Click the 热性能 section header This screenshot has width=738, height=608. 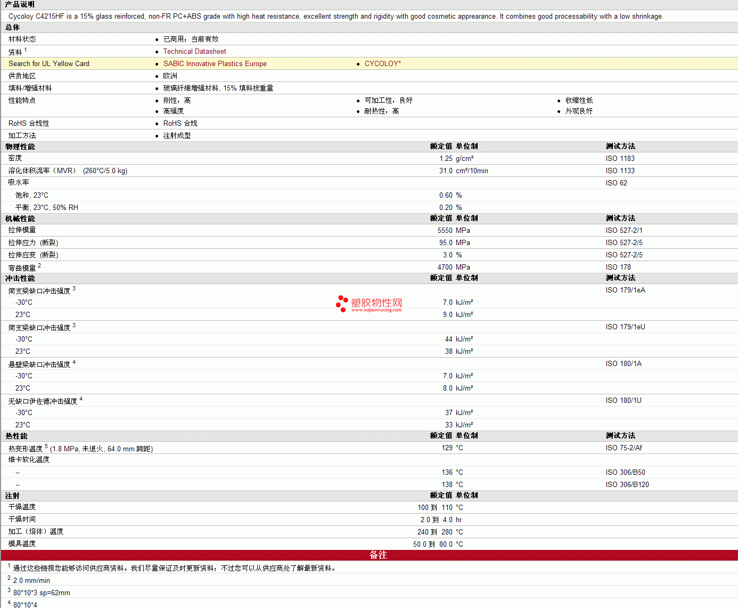click(x=16, y=436)
